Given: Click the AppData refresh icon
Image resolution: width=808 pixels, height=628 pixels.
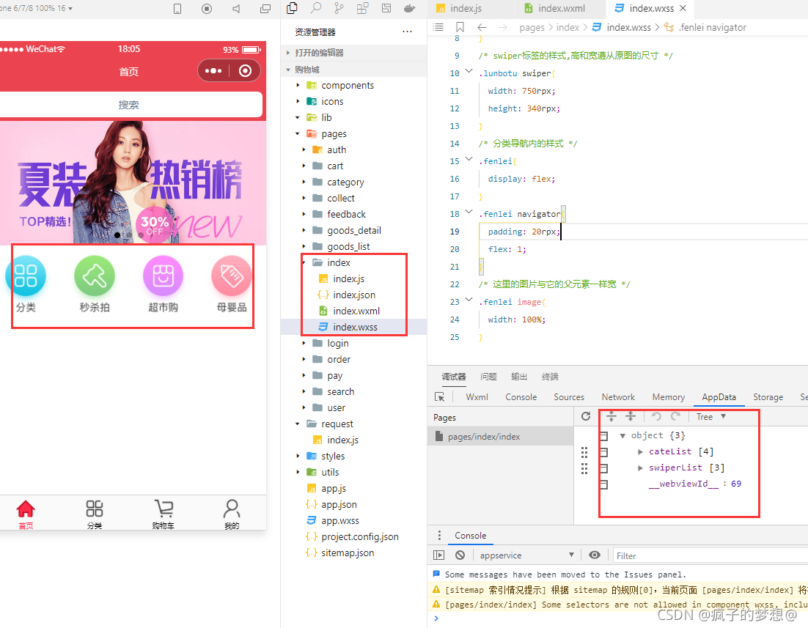Looking at the screenshot, I should click(x=586, y=416).
